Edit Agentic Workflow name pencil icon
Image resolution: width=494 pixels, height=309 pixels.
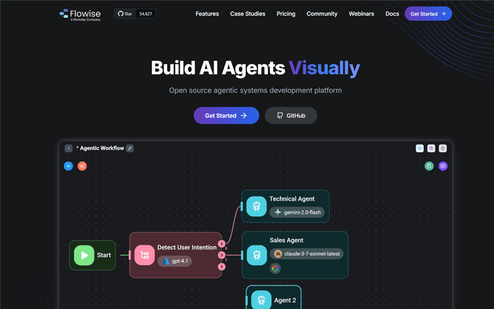tap(130, 148)
